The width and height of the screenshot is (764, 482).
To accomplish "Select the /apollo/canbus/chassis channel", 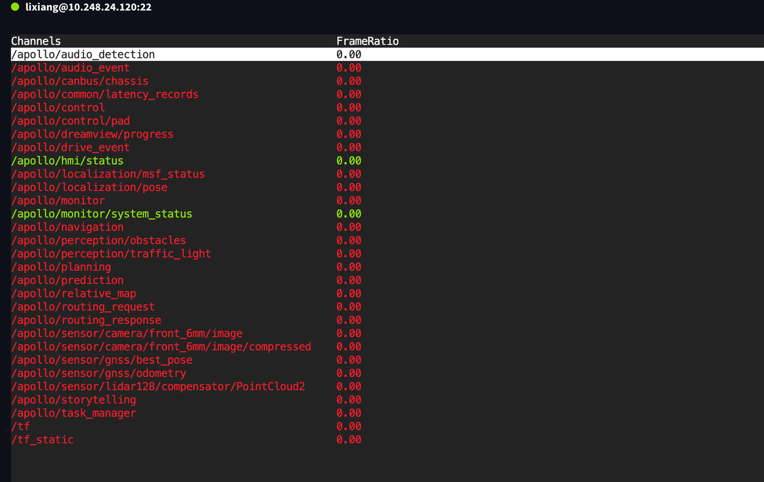I will click(80, 81).
